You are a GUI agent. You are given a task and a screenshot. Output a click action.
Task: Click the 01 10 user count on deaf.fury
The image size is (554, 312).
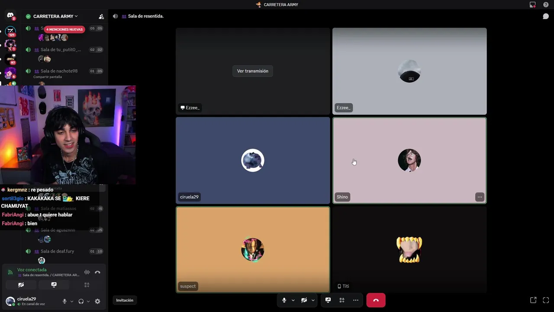(x=96, y=251)
